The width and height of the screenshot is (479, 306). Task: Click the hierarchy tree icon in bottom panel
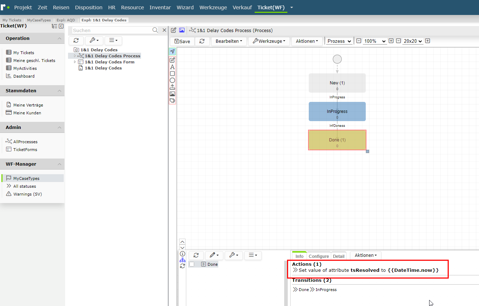click(x=182, y=260)
